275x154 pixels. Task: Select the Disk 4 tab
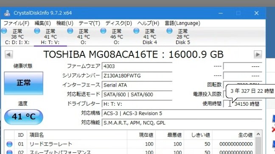point(150,37)
